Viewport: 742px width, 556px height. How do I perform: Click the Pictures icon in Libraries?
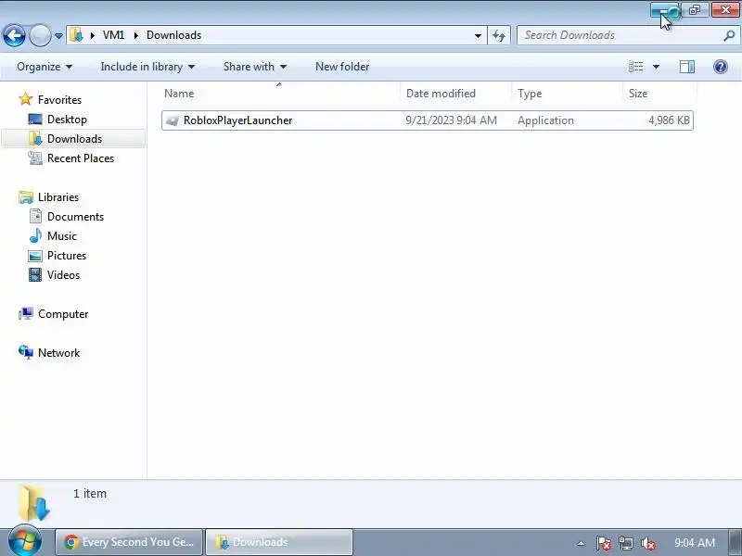pos(35,256)
